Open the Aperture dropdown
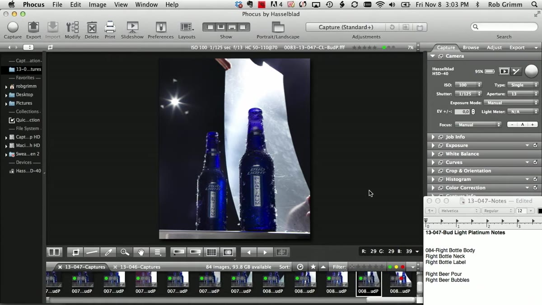542x305 pixels. [523, 94]
